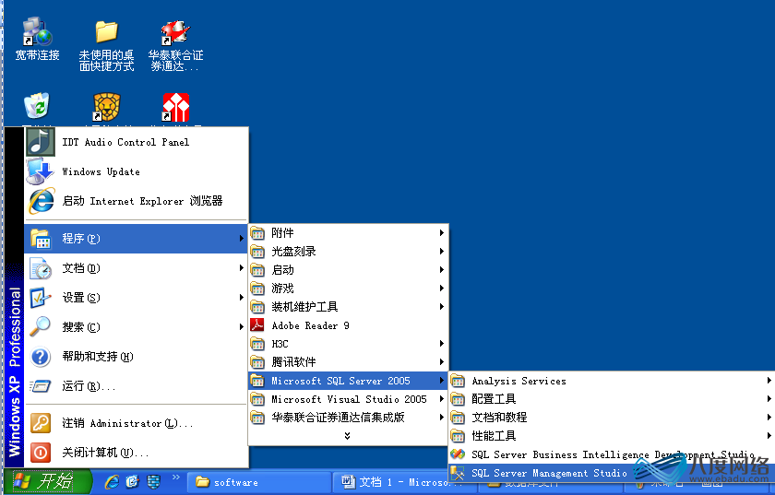
Task: Launch SQL Server Management Studio
Action: point(612,473)
